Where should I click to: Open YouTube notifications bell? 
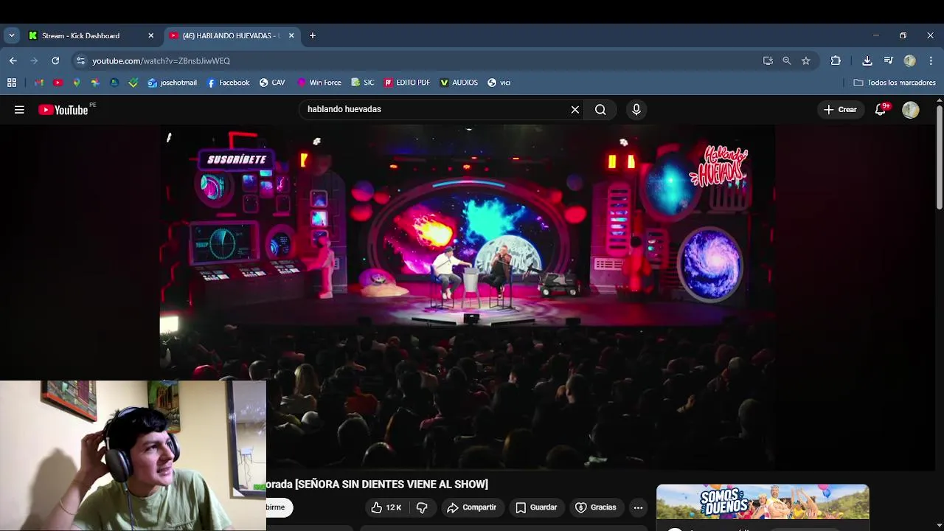(881, 110)
